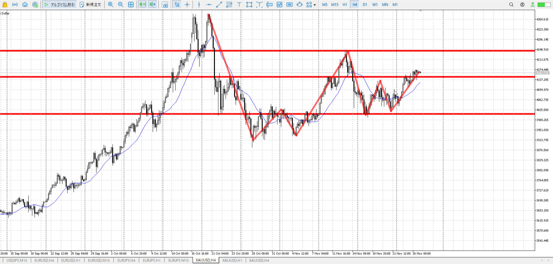Select the crosshair cursor tool
This screenshot has height=264, width=553.
point(187,4)
